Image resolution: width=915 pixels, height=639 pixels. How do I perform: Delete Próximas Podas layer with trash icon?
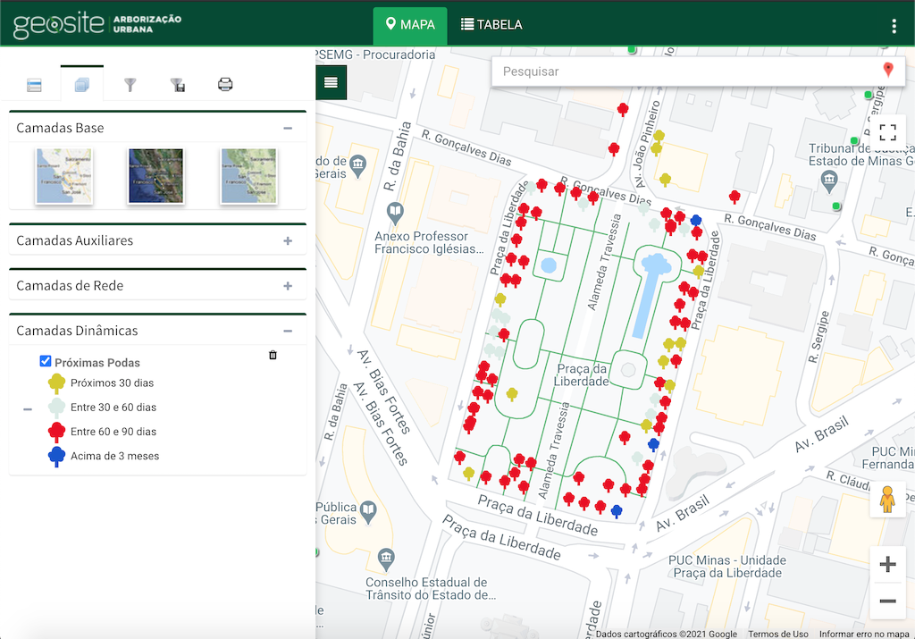click(273, 355)
